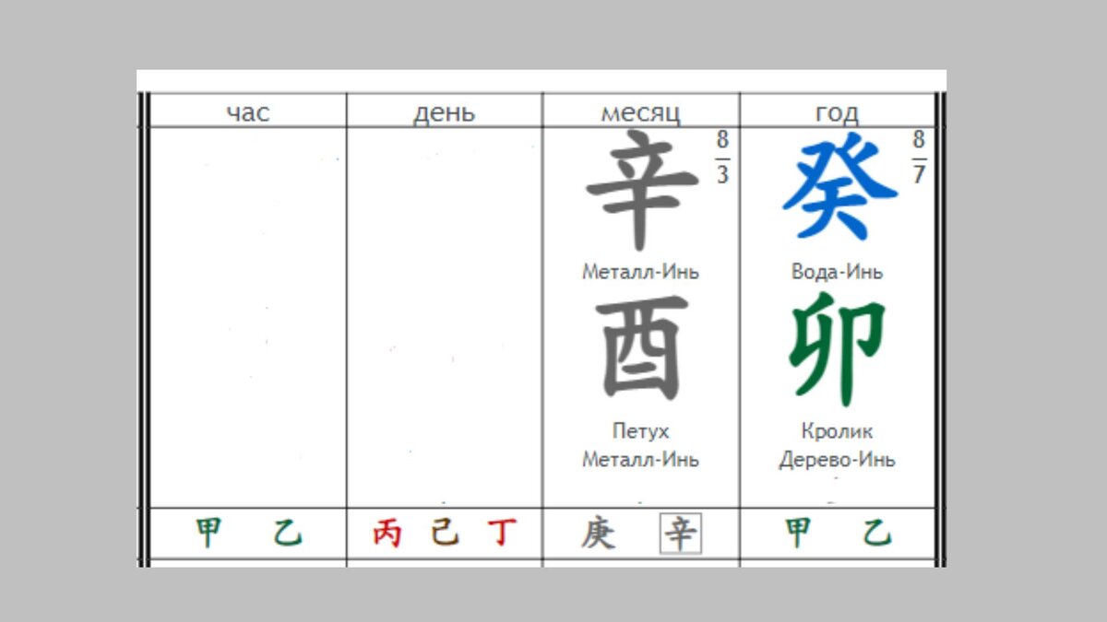The height and width of the screenshot is (622, 1107).
Task: Click the large green 卯 branch character
Action: (x=837, y=349)
